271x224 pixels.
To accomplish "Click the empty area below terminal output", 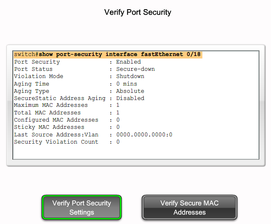I will 136,152.
